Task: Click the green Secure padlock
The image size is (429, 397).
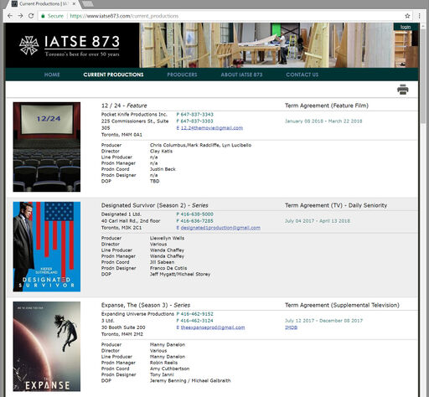Action: click(43, 16)
